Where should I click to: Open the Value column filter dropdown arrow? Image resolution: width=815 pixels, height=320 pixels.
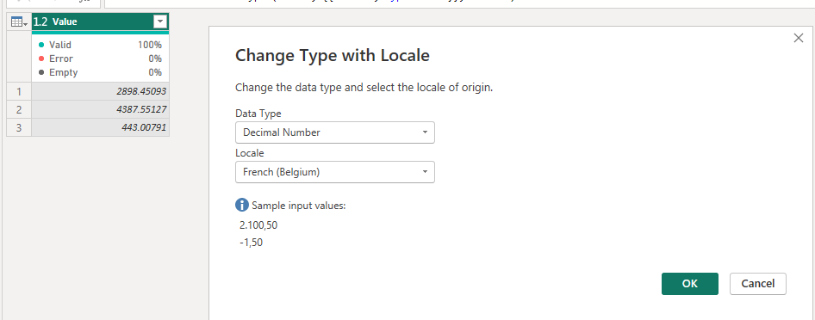click(160, 22)
